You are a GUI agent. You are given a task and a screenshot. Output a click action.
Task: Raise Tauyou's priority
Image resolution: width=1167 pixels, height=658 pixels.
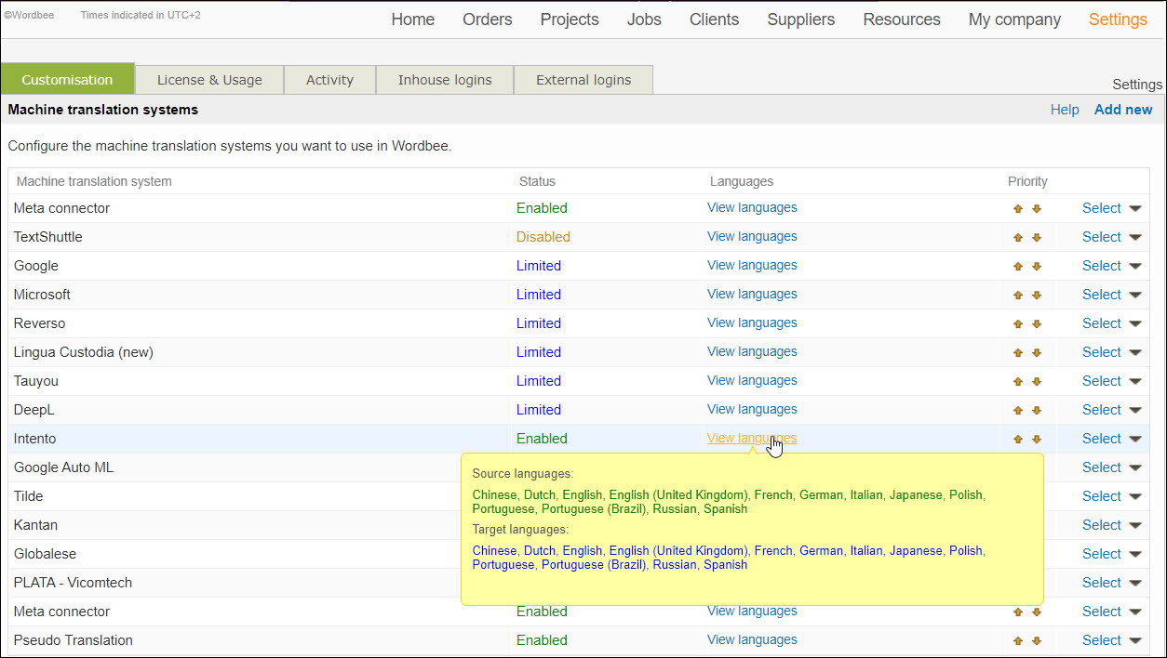click(1017, 381)
